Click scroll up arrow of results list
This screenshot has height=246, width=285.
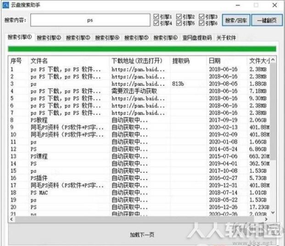tap(273, 60)
